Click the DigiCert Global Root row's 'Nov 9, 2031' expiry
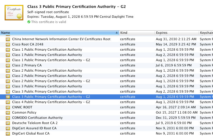213x136 pixels. pos(175,133)
